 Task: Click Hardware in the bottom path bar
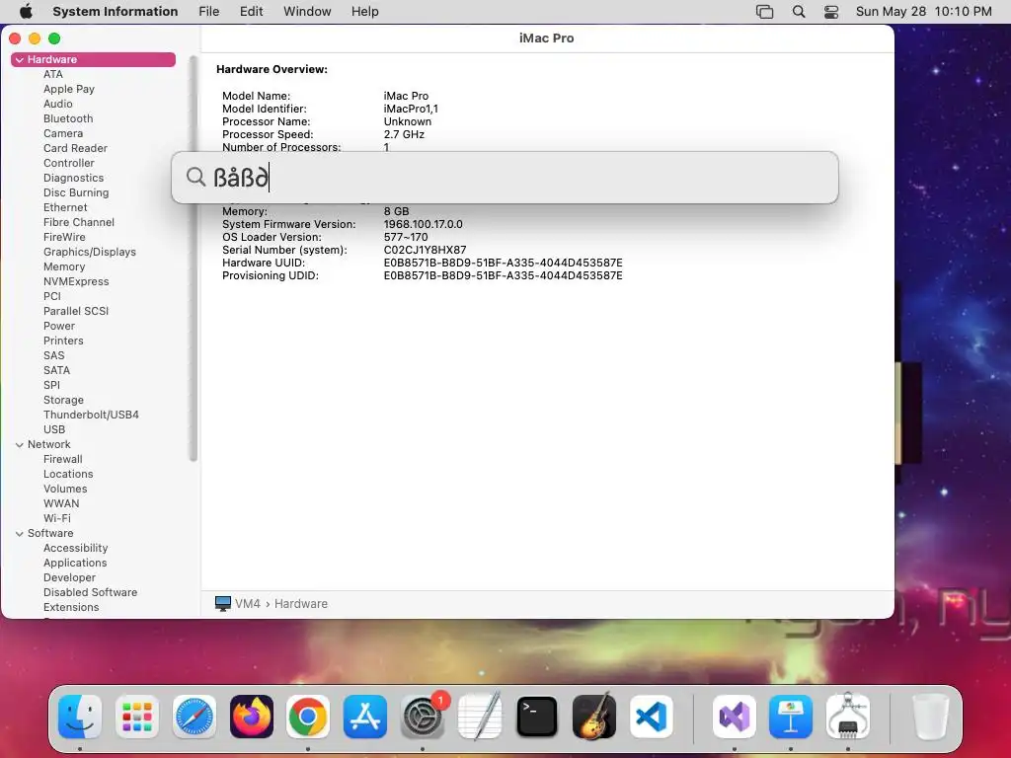point(301,604)
